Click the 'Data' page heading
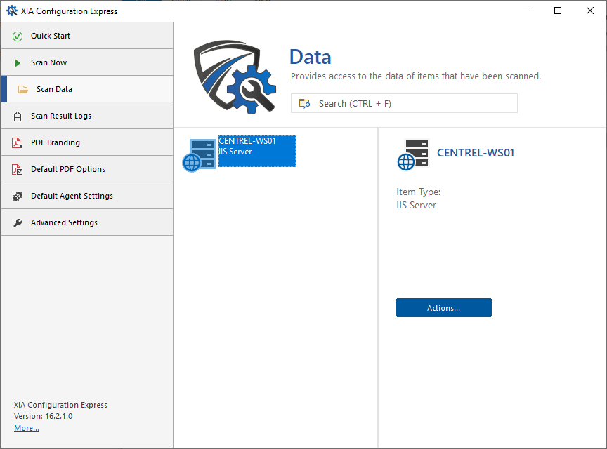 (x=311, y=57)
